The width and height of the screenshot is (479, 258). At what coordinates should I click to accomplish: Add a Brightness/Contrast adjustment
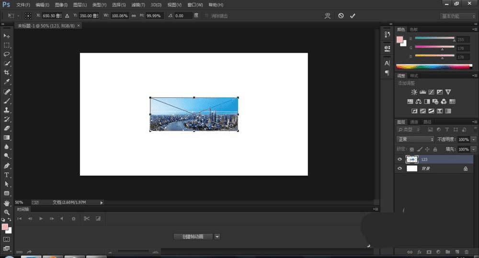(414, 92)
